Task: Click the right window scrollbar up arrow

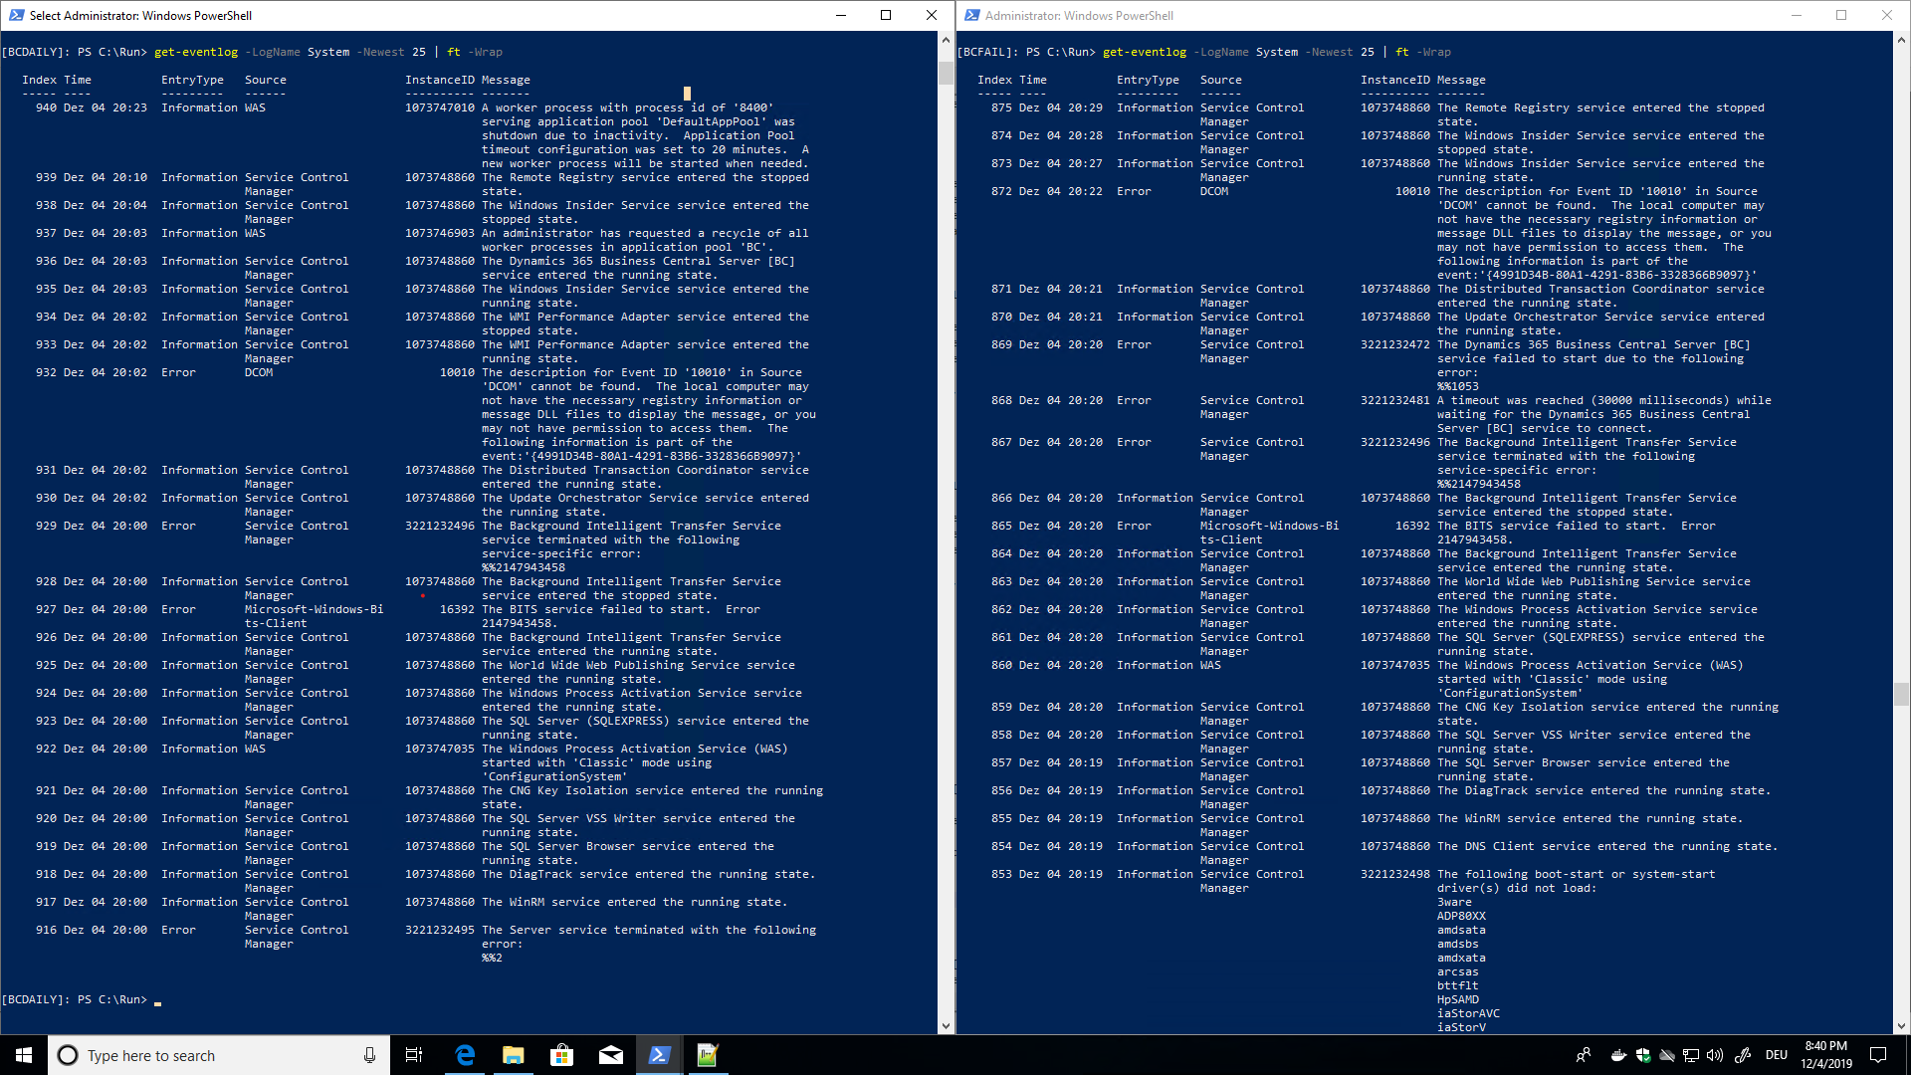Action: 1901,41
